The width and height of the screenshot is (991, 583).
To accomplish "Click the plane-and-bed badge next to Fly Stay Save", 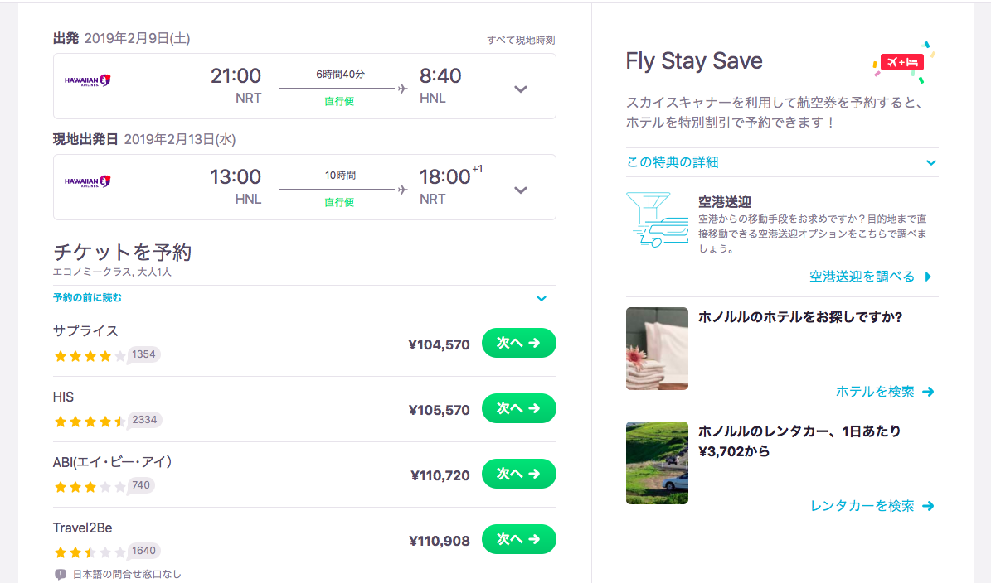I will click(901, 61).
